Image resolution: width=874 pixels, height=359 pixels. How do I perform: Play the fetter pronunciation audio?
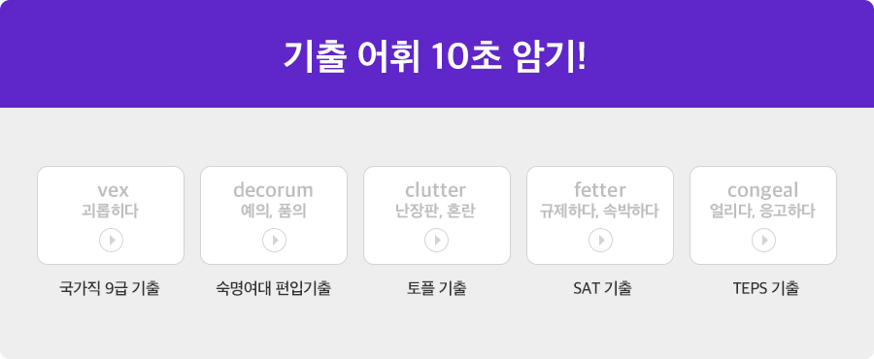coord(600,241)
